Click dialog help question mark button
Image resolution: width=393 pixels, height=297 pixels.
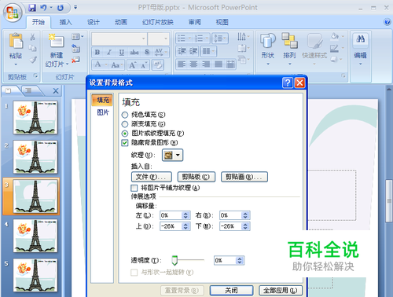(288, 82)
